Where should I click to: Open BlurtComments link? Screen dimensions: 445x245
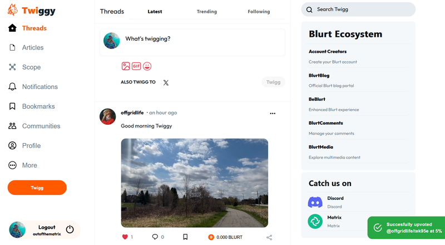click(x=326, y=123)
